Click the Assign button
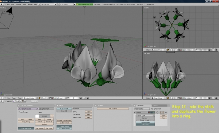Viewport: 219px width, 133px height. click(44, 124)
